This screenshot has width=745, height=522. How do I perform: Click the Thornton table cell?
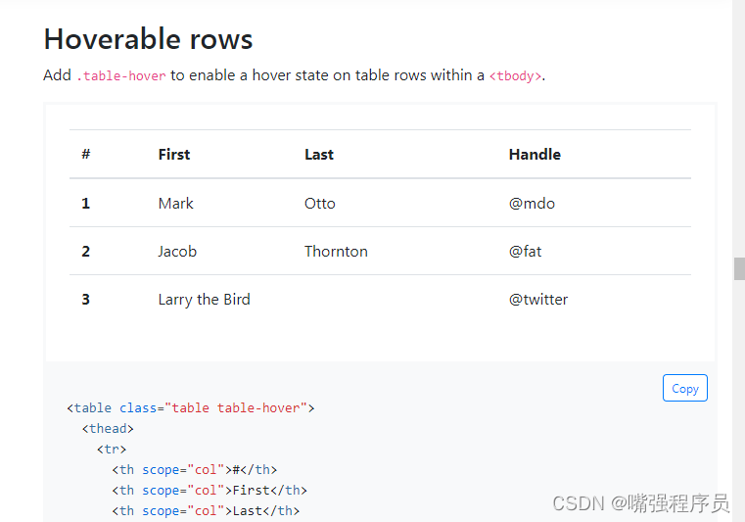pos(336,251)
